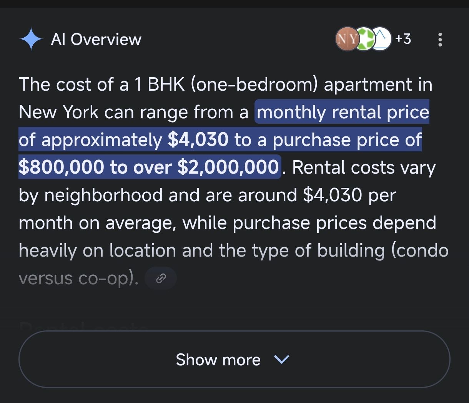This screenshot has width=469, height=403.
Task: Click the link chip after co-op
Action: tap(161, 279)
